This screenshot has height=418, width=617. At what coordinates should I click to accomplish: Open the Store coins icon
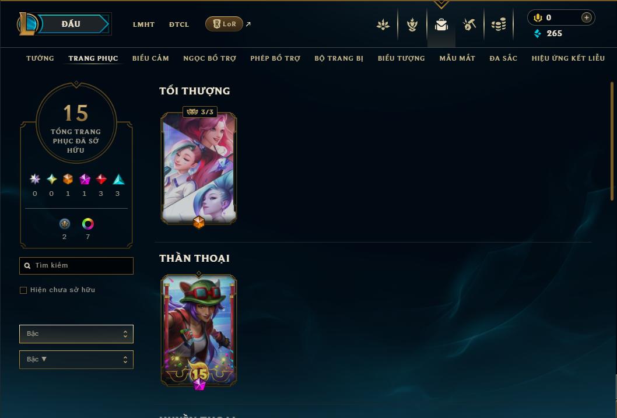click(499, 24)
